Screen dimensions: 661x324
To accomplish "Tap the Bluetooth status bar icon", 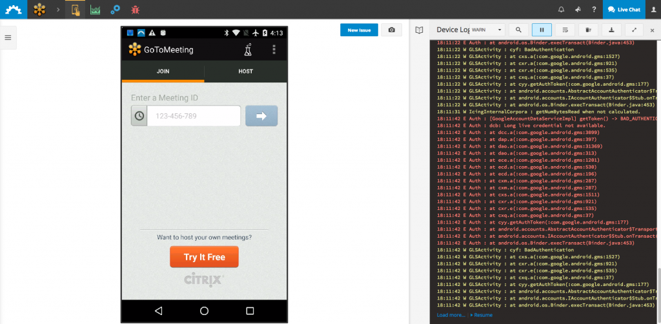I will point(226,33).
